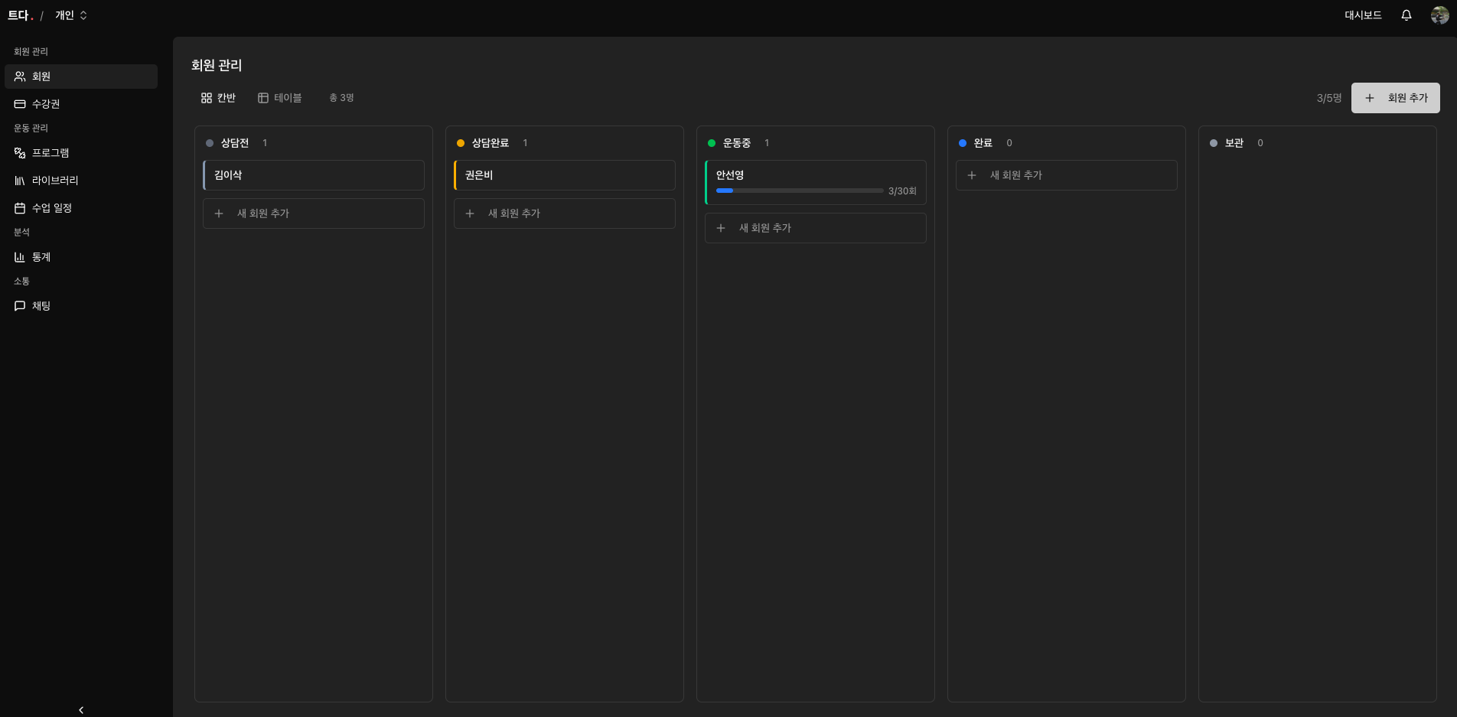Open the 통계 analytics page
Viewport: 1457px width, 717px height.
[x=41, y=257]
